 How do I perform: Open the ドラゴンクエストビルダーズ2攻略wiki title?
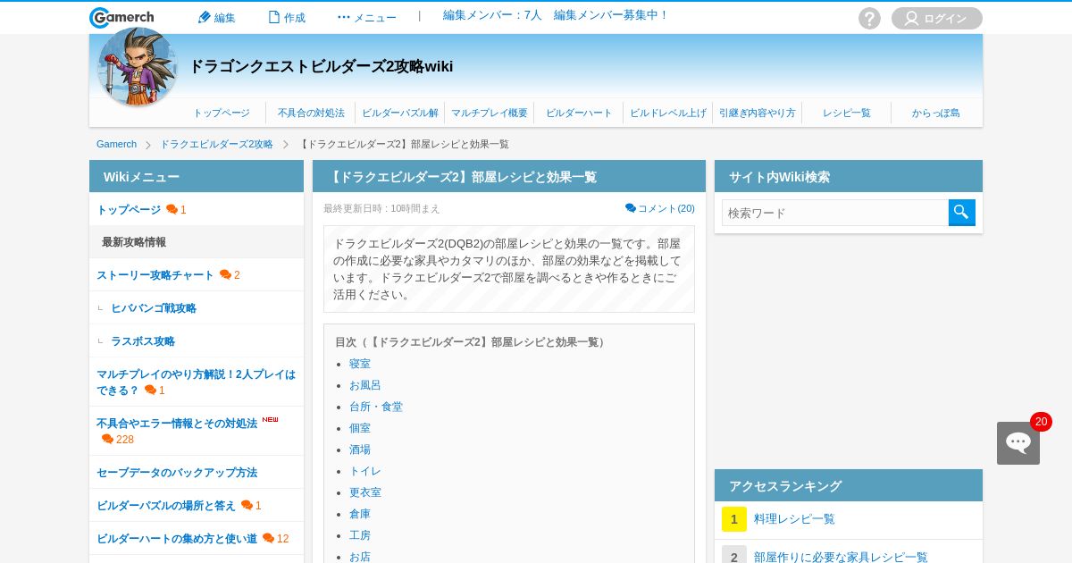point(321,66)
